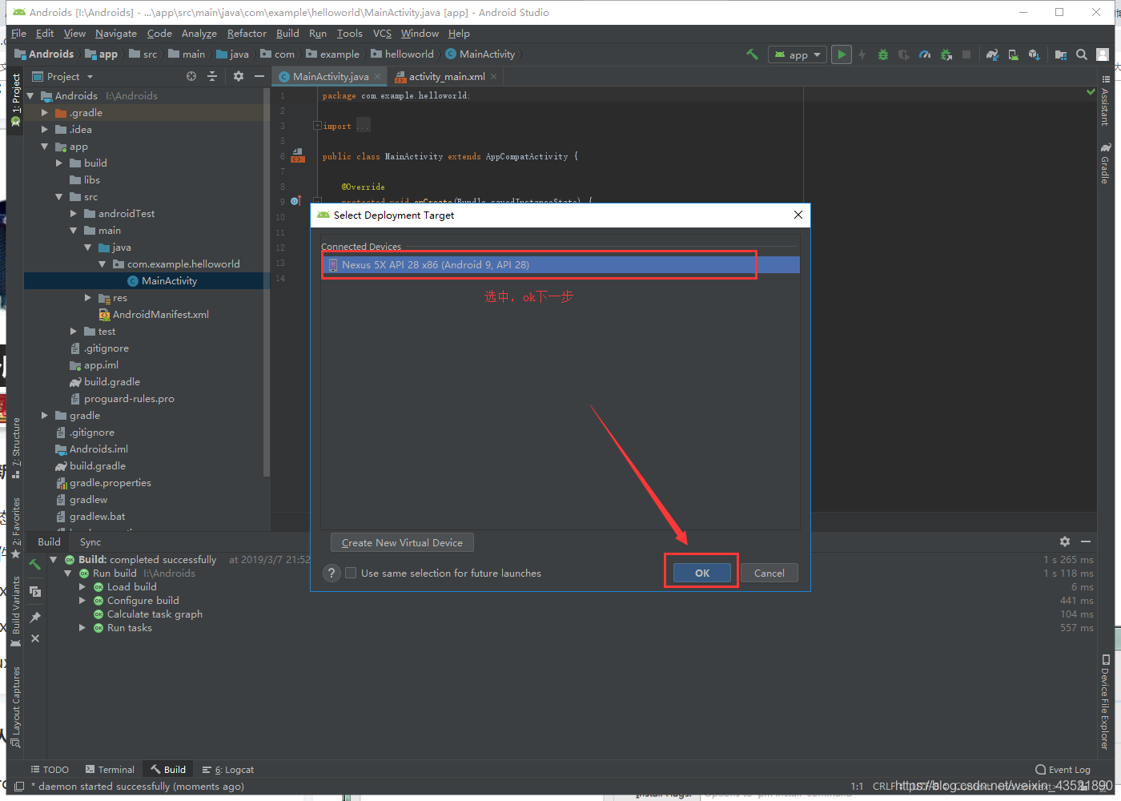Toggle the Device File Explorer side tab
This screenshot has width=1121, height=801.
1105,702
